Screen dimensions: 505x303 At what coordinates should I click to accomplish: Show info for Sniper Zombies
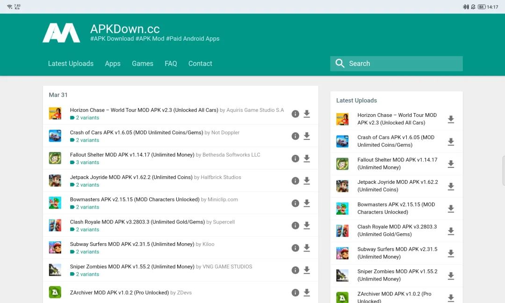[x=296, y=270]
